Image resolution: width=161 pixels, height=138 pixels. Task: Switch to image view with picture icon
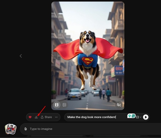click(64, 105)
